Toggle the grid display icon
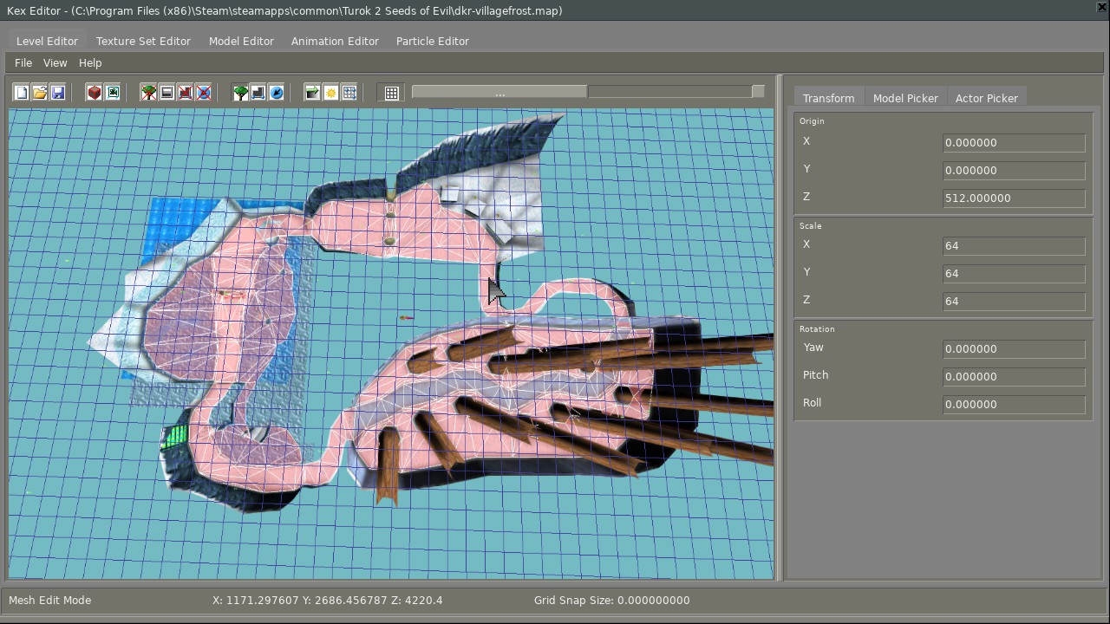The width and height of the screenshot is (1110, 624). (392, 93)
